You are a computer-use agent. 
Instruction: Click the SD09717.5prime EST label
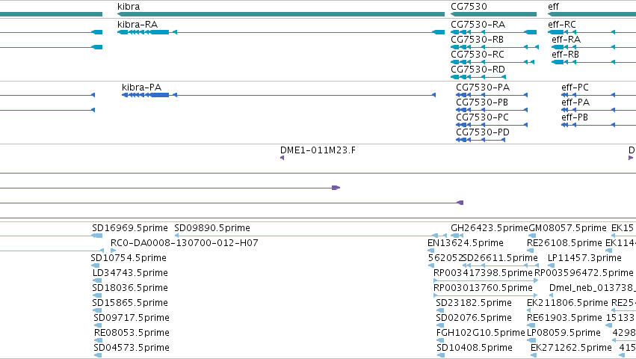tap(132, 318)
